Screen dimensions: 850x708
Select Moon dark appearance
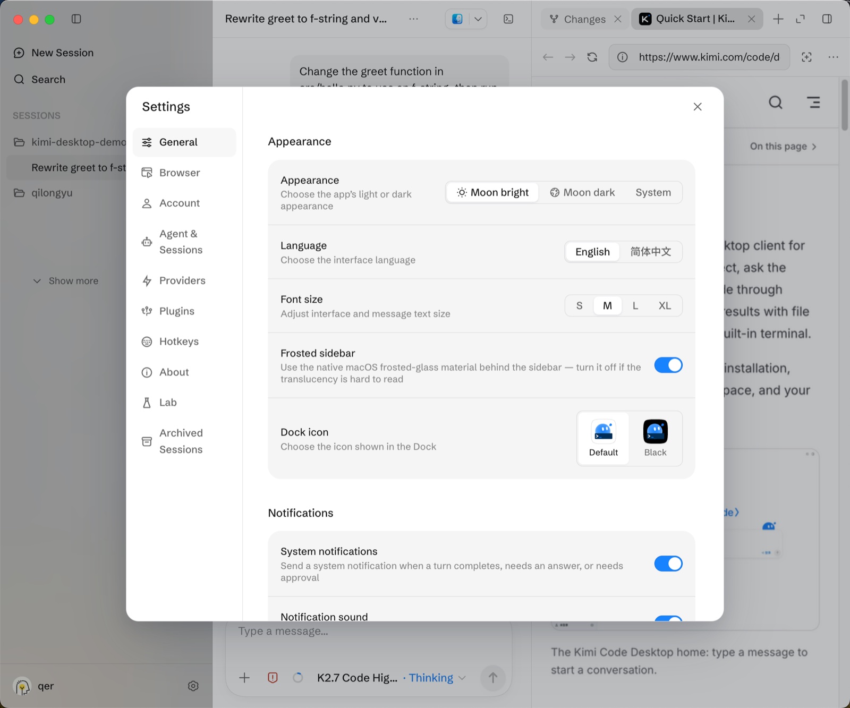point(582,192)
